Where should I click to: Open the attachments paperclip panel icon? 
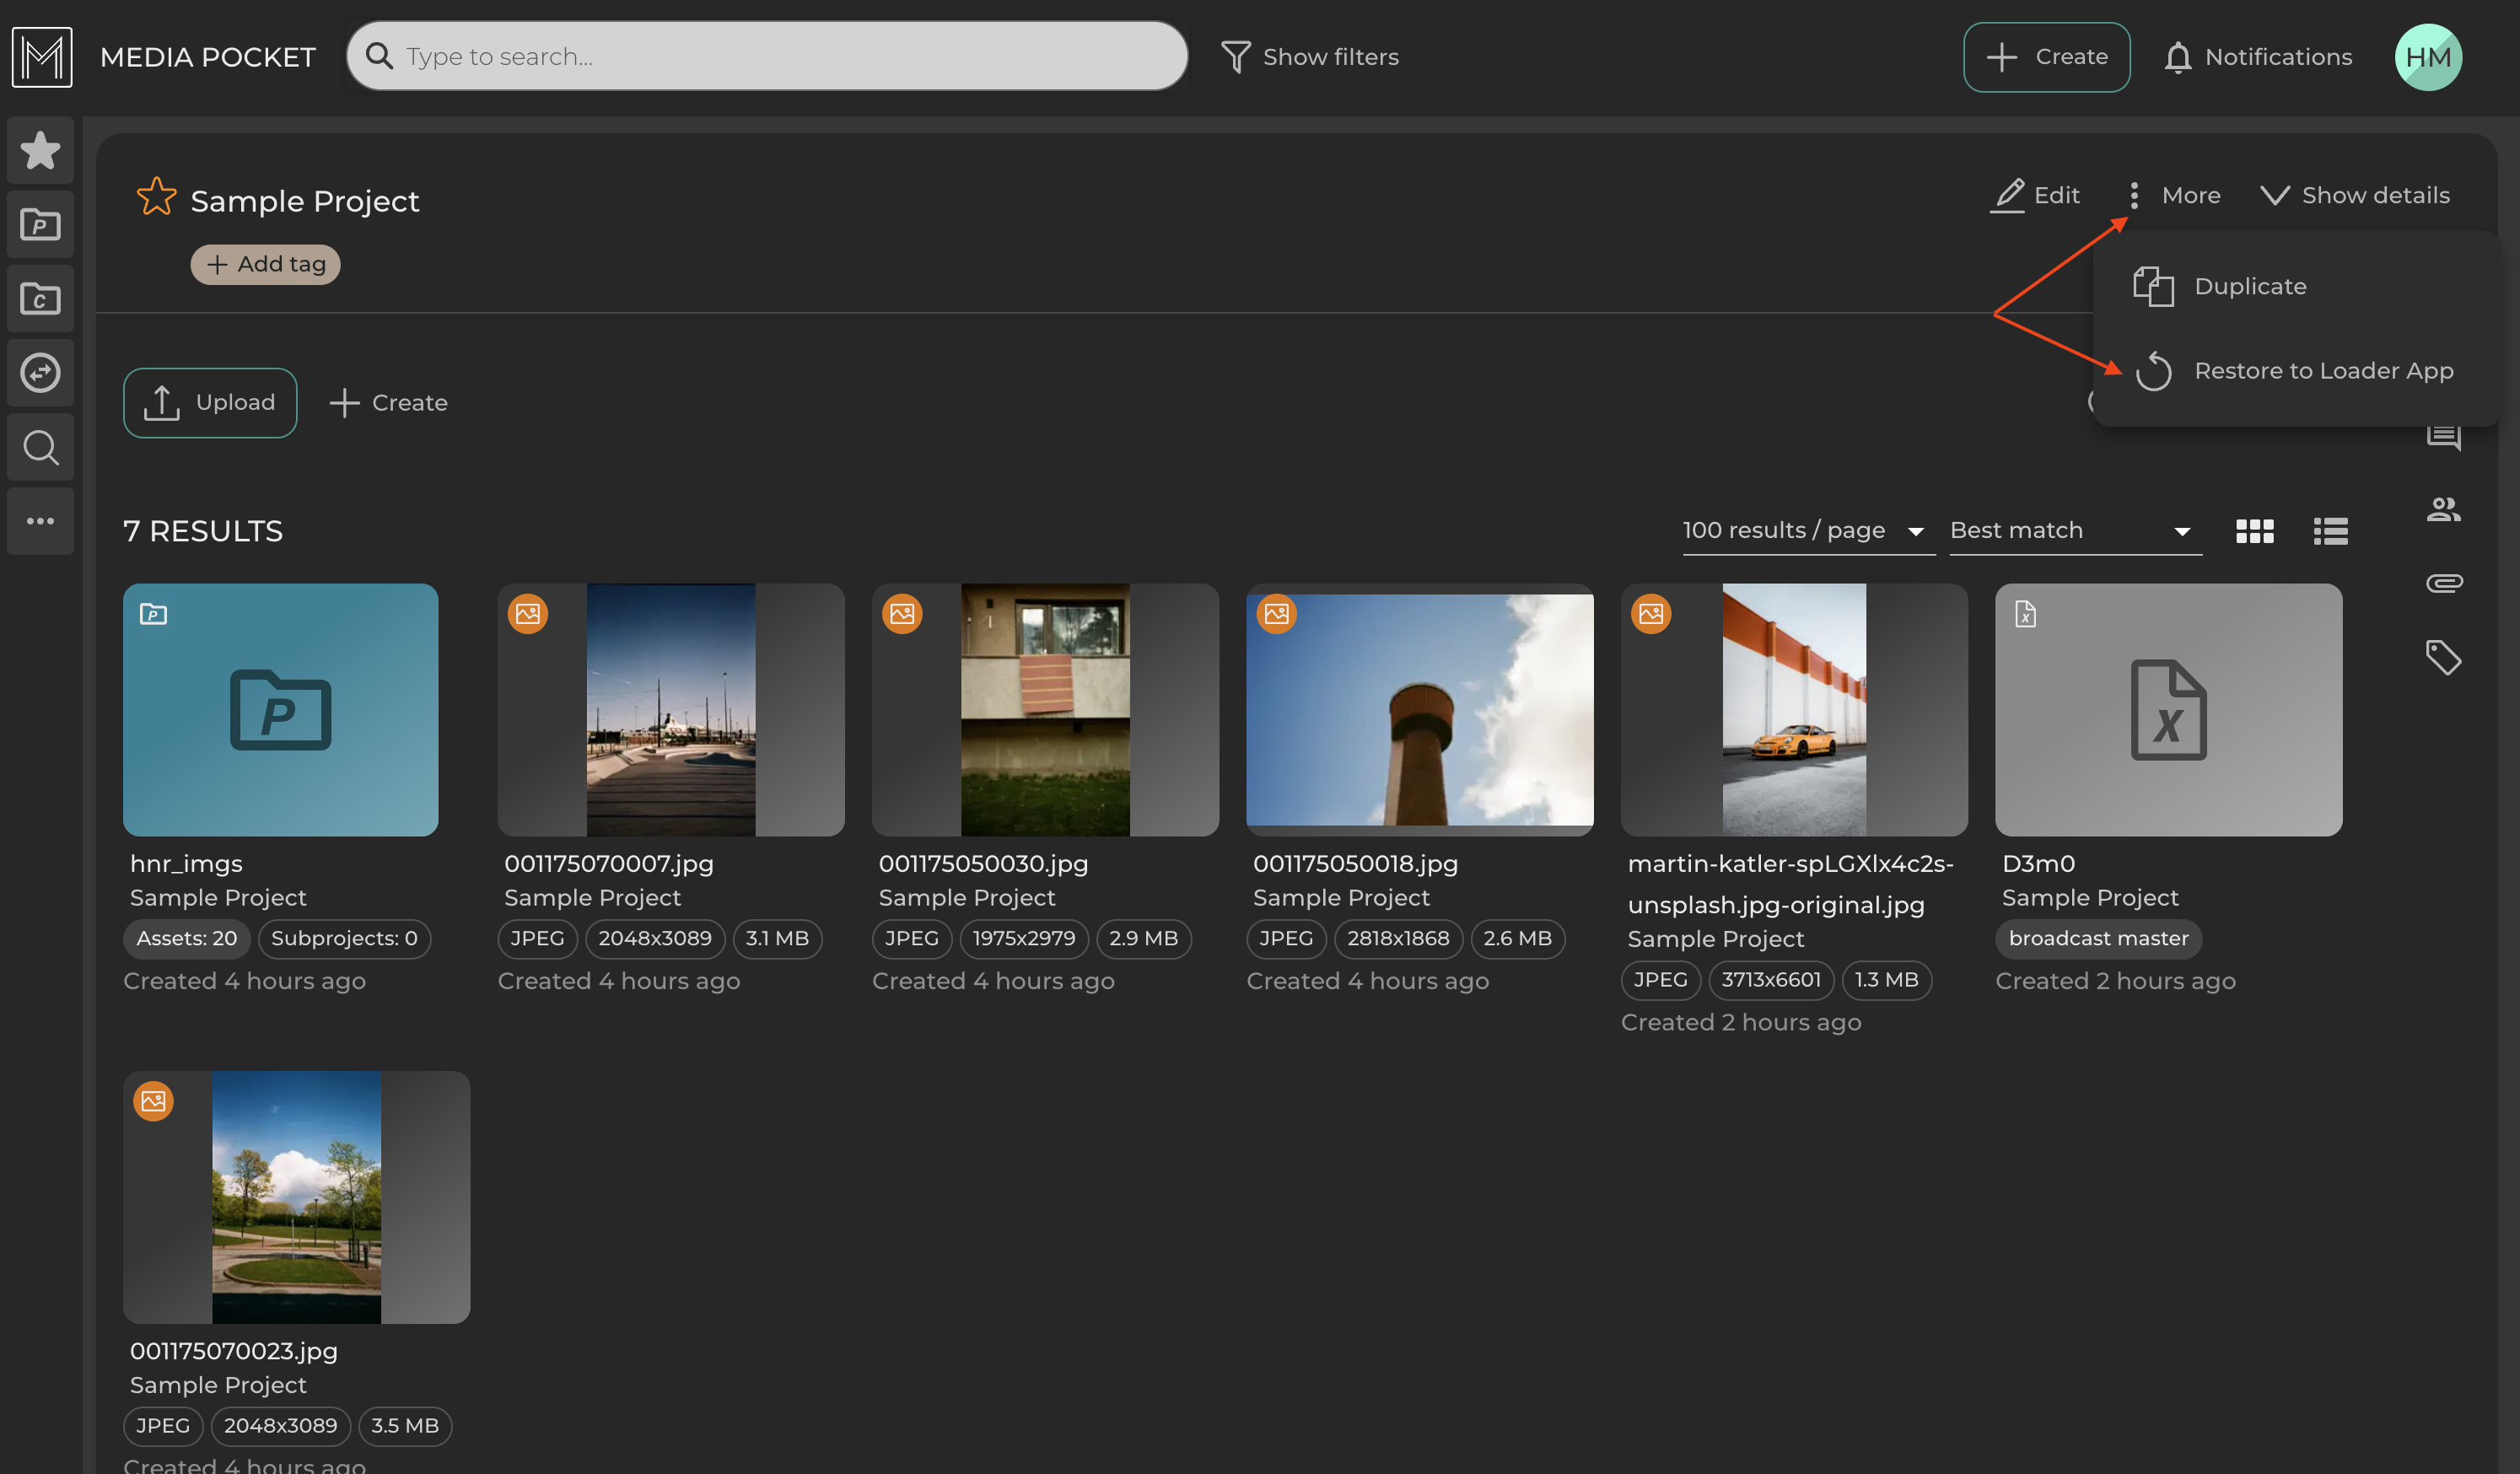[2443, 583]
